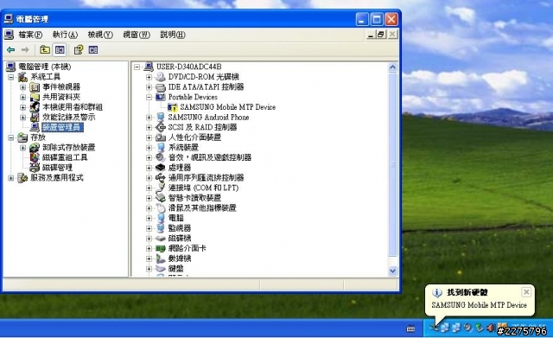
Task: Click the 磁碟機 disk drive icon
Action: point(161,239)
